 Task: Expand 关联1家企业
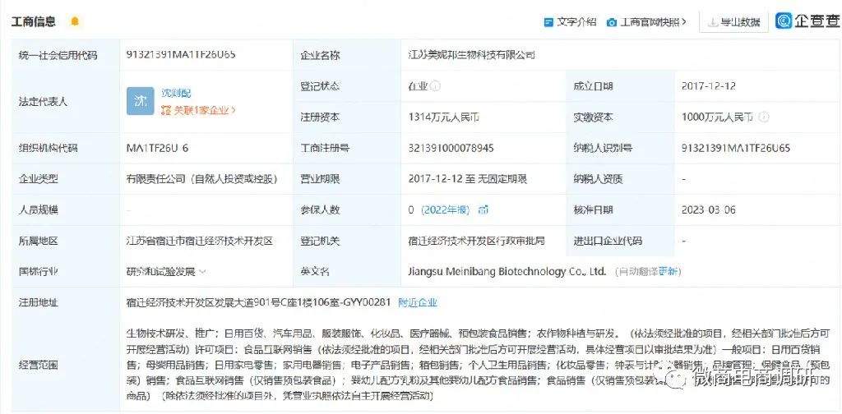click(x=198, y=110)
